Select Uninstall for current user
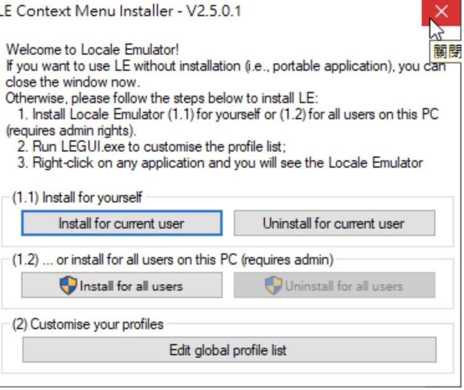The height and width of the screenshot is (390, 464). 335,223
